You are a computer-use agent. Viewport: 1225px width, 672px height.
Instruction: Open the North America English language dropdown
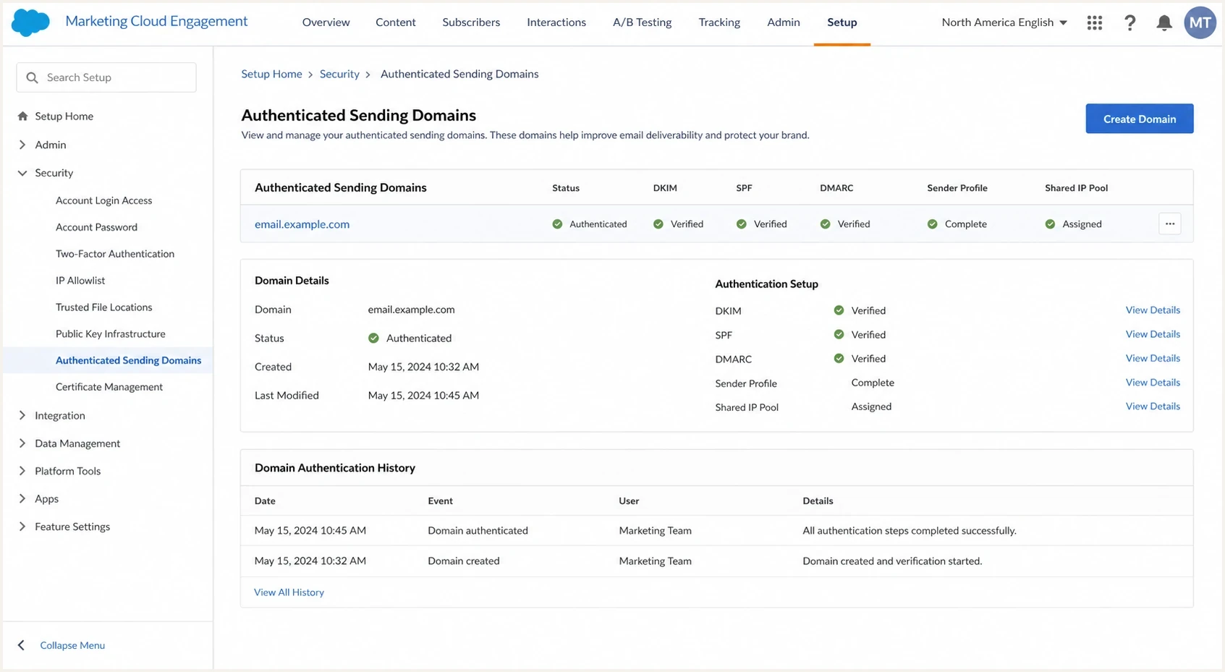[x=1004, y=22]
